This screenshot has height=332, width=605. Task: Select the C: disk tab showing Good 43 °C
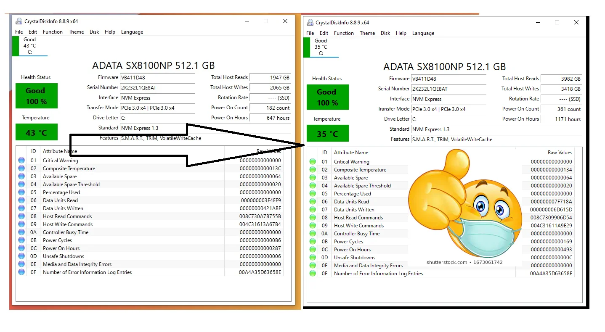point(29,46)
